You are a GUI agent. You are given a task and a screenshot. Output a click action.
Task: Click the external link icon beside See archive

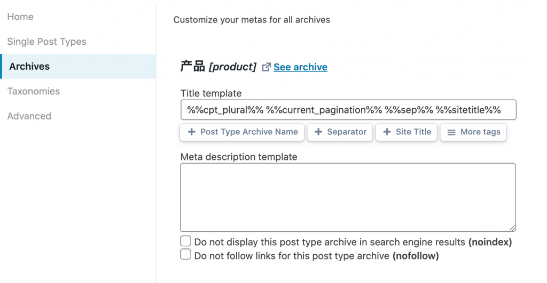point(266,67)
